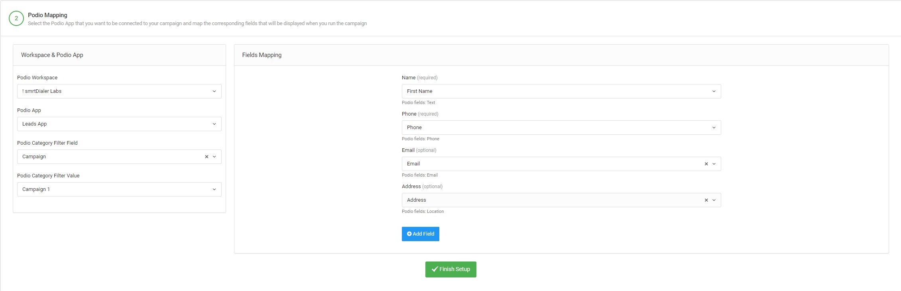Expand Email mapping dropdown arrow

tap(714, 164)
